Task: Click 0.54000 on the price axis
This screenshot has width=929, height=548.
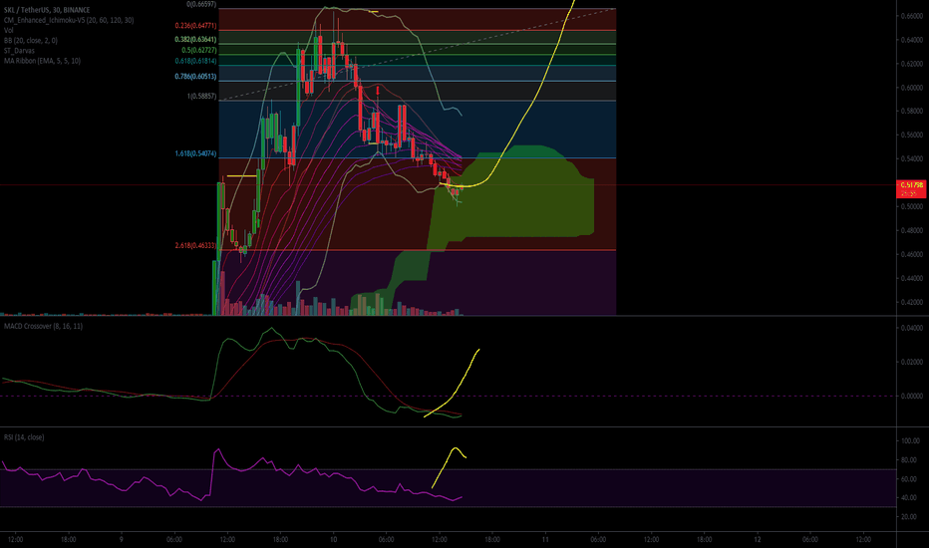Action: pyautogui.click(x=911, y=158)
